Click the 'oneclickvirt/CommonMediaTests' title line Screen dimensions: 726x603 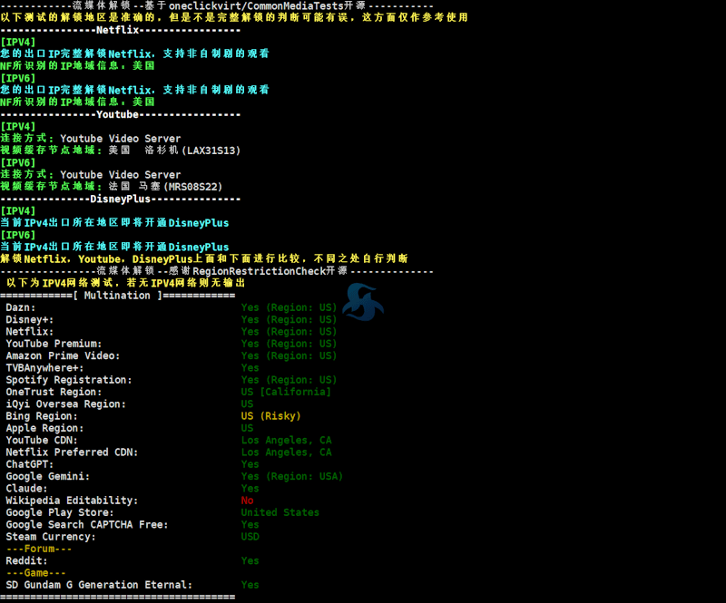[x=217, y=6]
